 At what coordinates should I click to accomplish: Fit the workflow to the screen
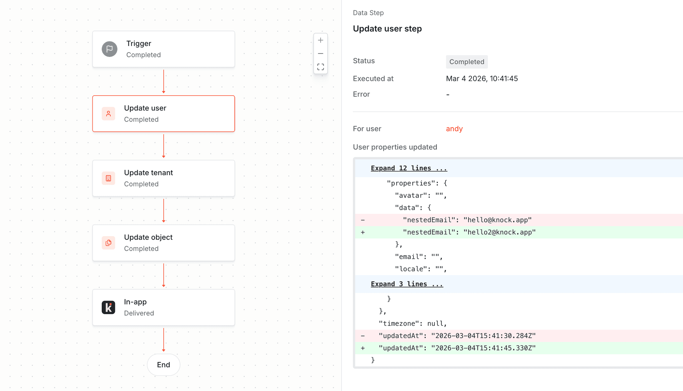click(x=320, y=67)
